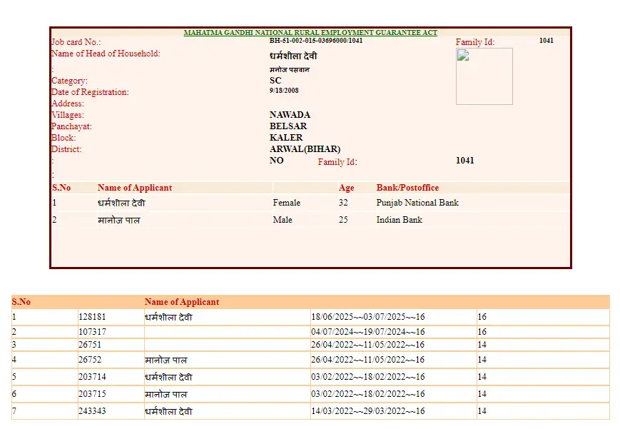Select Punjab National Bank in applicant table
The width and height of the screenshot is (620, 429).
417,202
